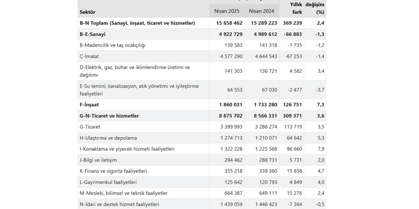Click the Nisan 2025 column header

pos(227,11)
